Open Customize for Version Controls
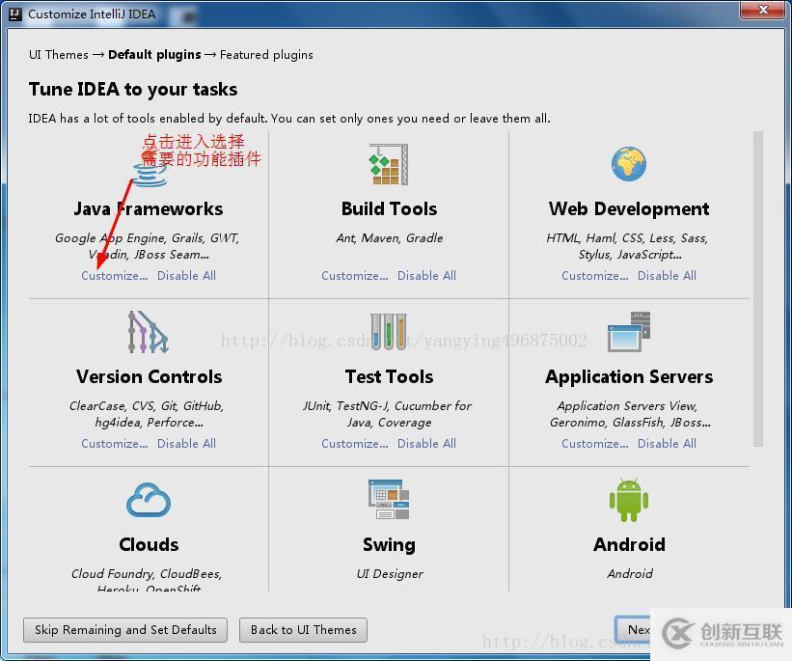Viewport: 792px width, 661px height. (x=115, y=444)
